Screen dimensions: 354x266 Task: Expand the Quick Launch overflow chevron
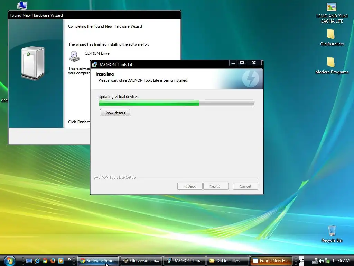coord(69,259)
